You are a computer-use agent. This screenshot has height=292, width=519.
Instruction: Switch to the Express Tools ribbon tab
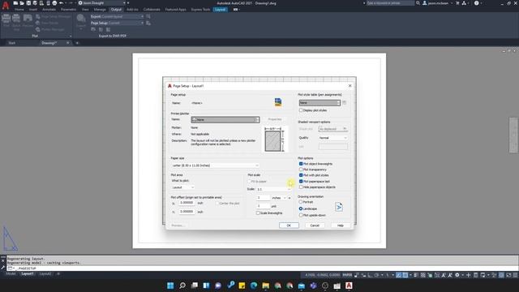pyautogui.click(x=200, y=10)
